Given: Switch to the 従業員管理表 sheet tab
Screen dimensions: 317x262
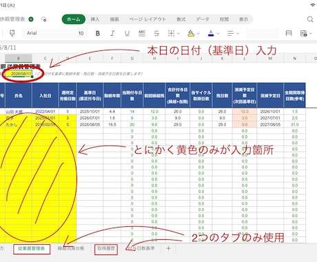Looking at the screenshot, I should (32, 249).
